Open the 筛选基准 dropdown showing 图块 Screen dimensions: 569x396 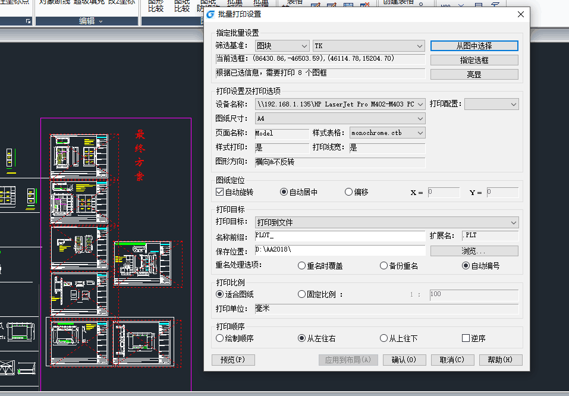(282, 46)
